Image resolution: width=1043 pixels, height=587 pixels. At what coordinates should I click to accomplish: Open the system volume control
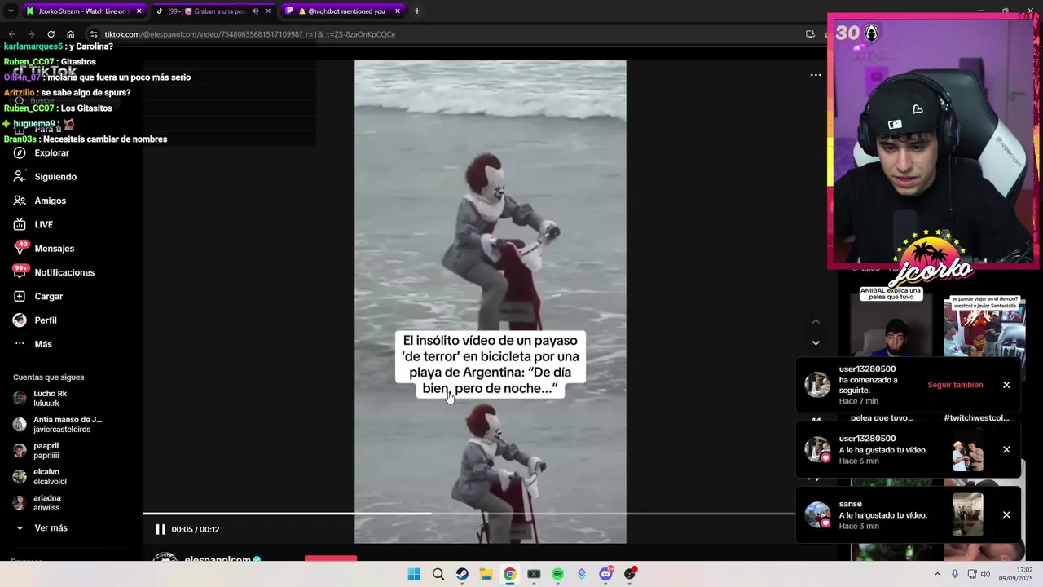click(x=985, y=574)
